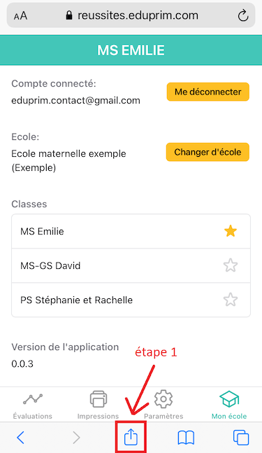Select the Mon école tab
The image size is (262, 453).
[229, 405]
